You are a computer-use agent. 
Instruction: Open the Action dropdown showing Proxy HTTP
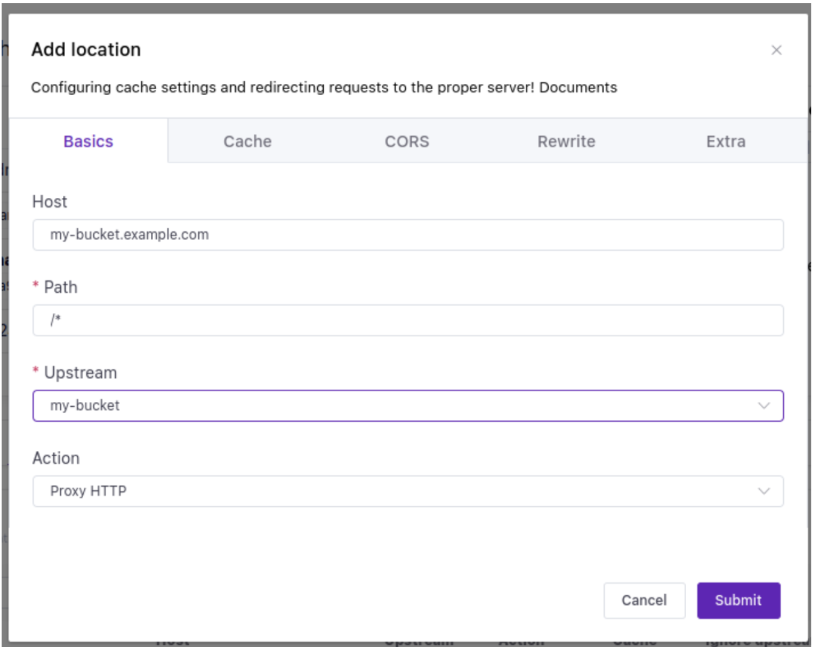[408, 491]
